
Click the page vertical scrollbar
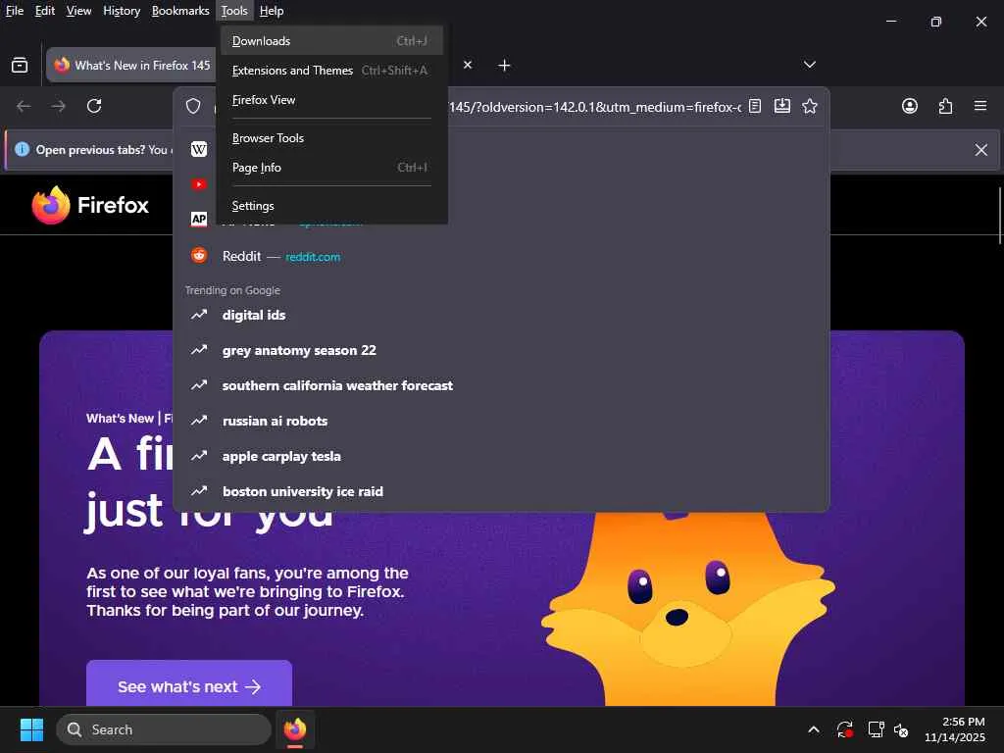click(999, 215)
